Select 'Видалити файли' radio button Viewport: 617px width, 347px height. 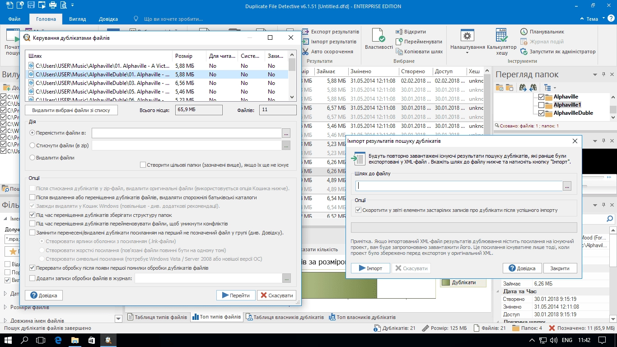tap(32, 158)
